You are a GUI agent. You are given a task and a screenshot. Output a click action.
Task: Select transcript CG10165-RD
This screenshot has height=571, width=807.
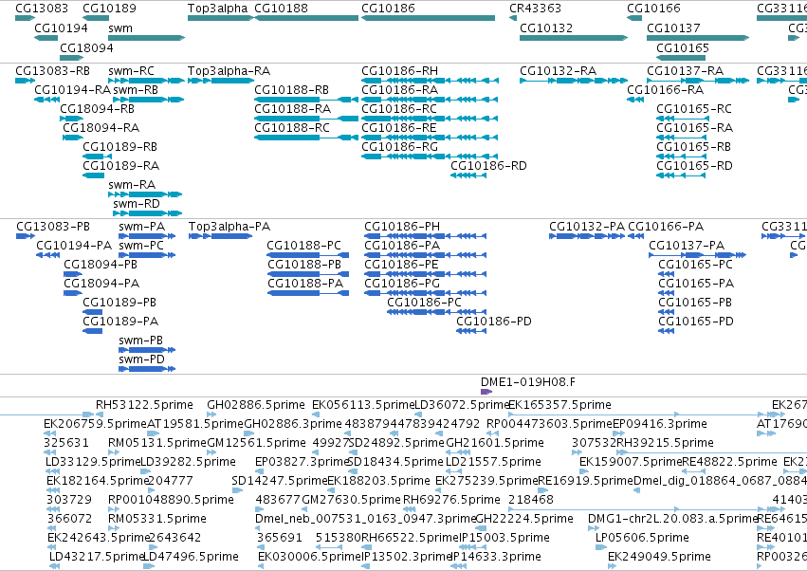[x=694, y=165]
